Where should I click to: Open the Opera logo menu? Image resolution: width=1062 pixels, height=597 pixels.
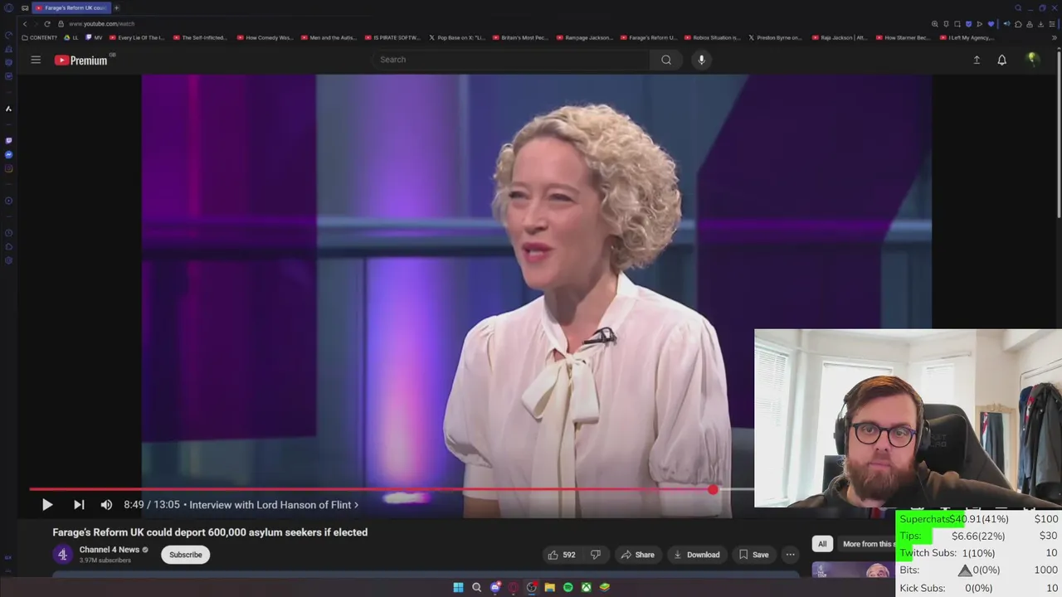click(8, 7)
